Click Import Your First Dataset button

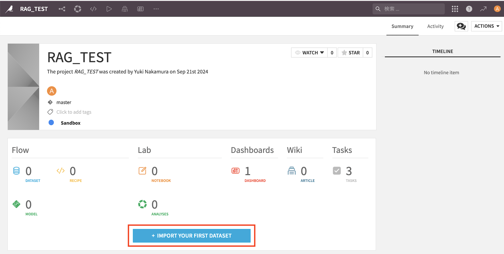(192, 236)
